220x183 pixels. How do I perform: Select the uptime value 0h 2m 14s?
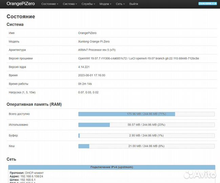coord(85,84)
